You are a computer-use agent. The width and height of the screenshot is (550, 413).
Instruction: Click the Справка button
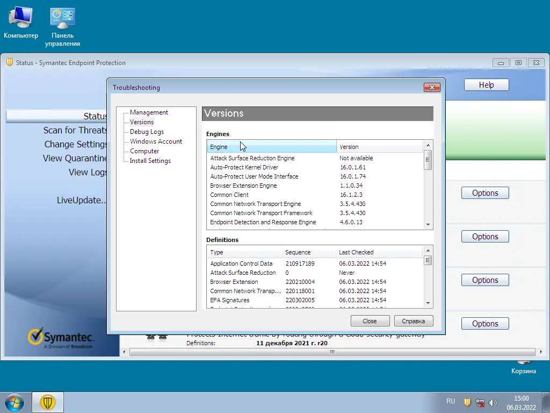pos(414,321)
